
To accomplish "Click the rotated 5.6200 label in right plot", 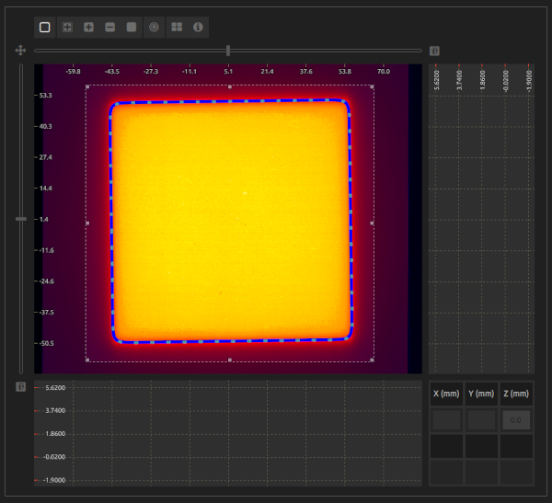I will (436, 80).
